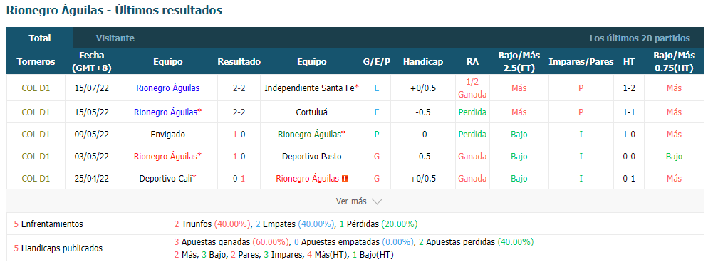The image size is (713, 267).
Task: Click the 1-0 result of Envigado match
Action: pyautogui.click(x=239, y=134)
